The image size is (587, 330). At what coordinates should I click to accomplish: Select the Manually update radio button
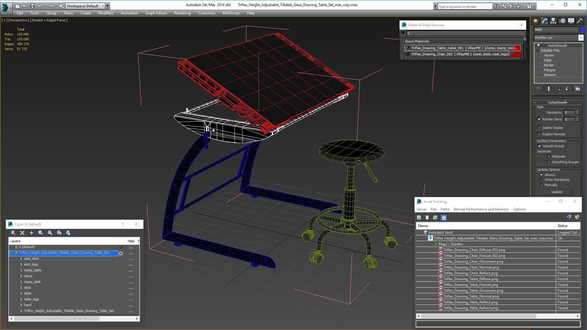coord(541,185)
